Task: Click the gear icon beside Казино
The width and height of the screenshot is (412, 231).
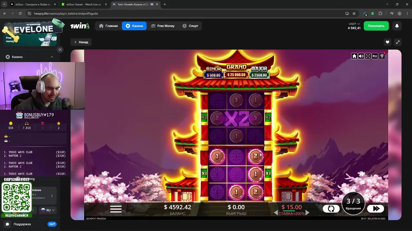Action: 8,57
